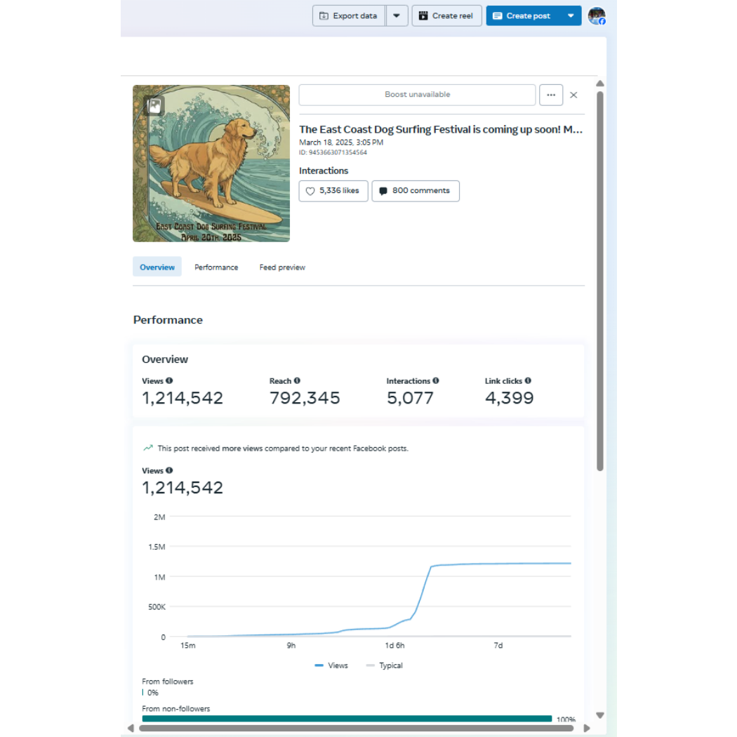
Task: Click the horizontal scrollbar left arrow
Action: [131, 728]
